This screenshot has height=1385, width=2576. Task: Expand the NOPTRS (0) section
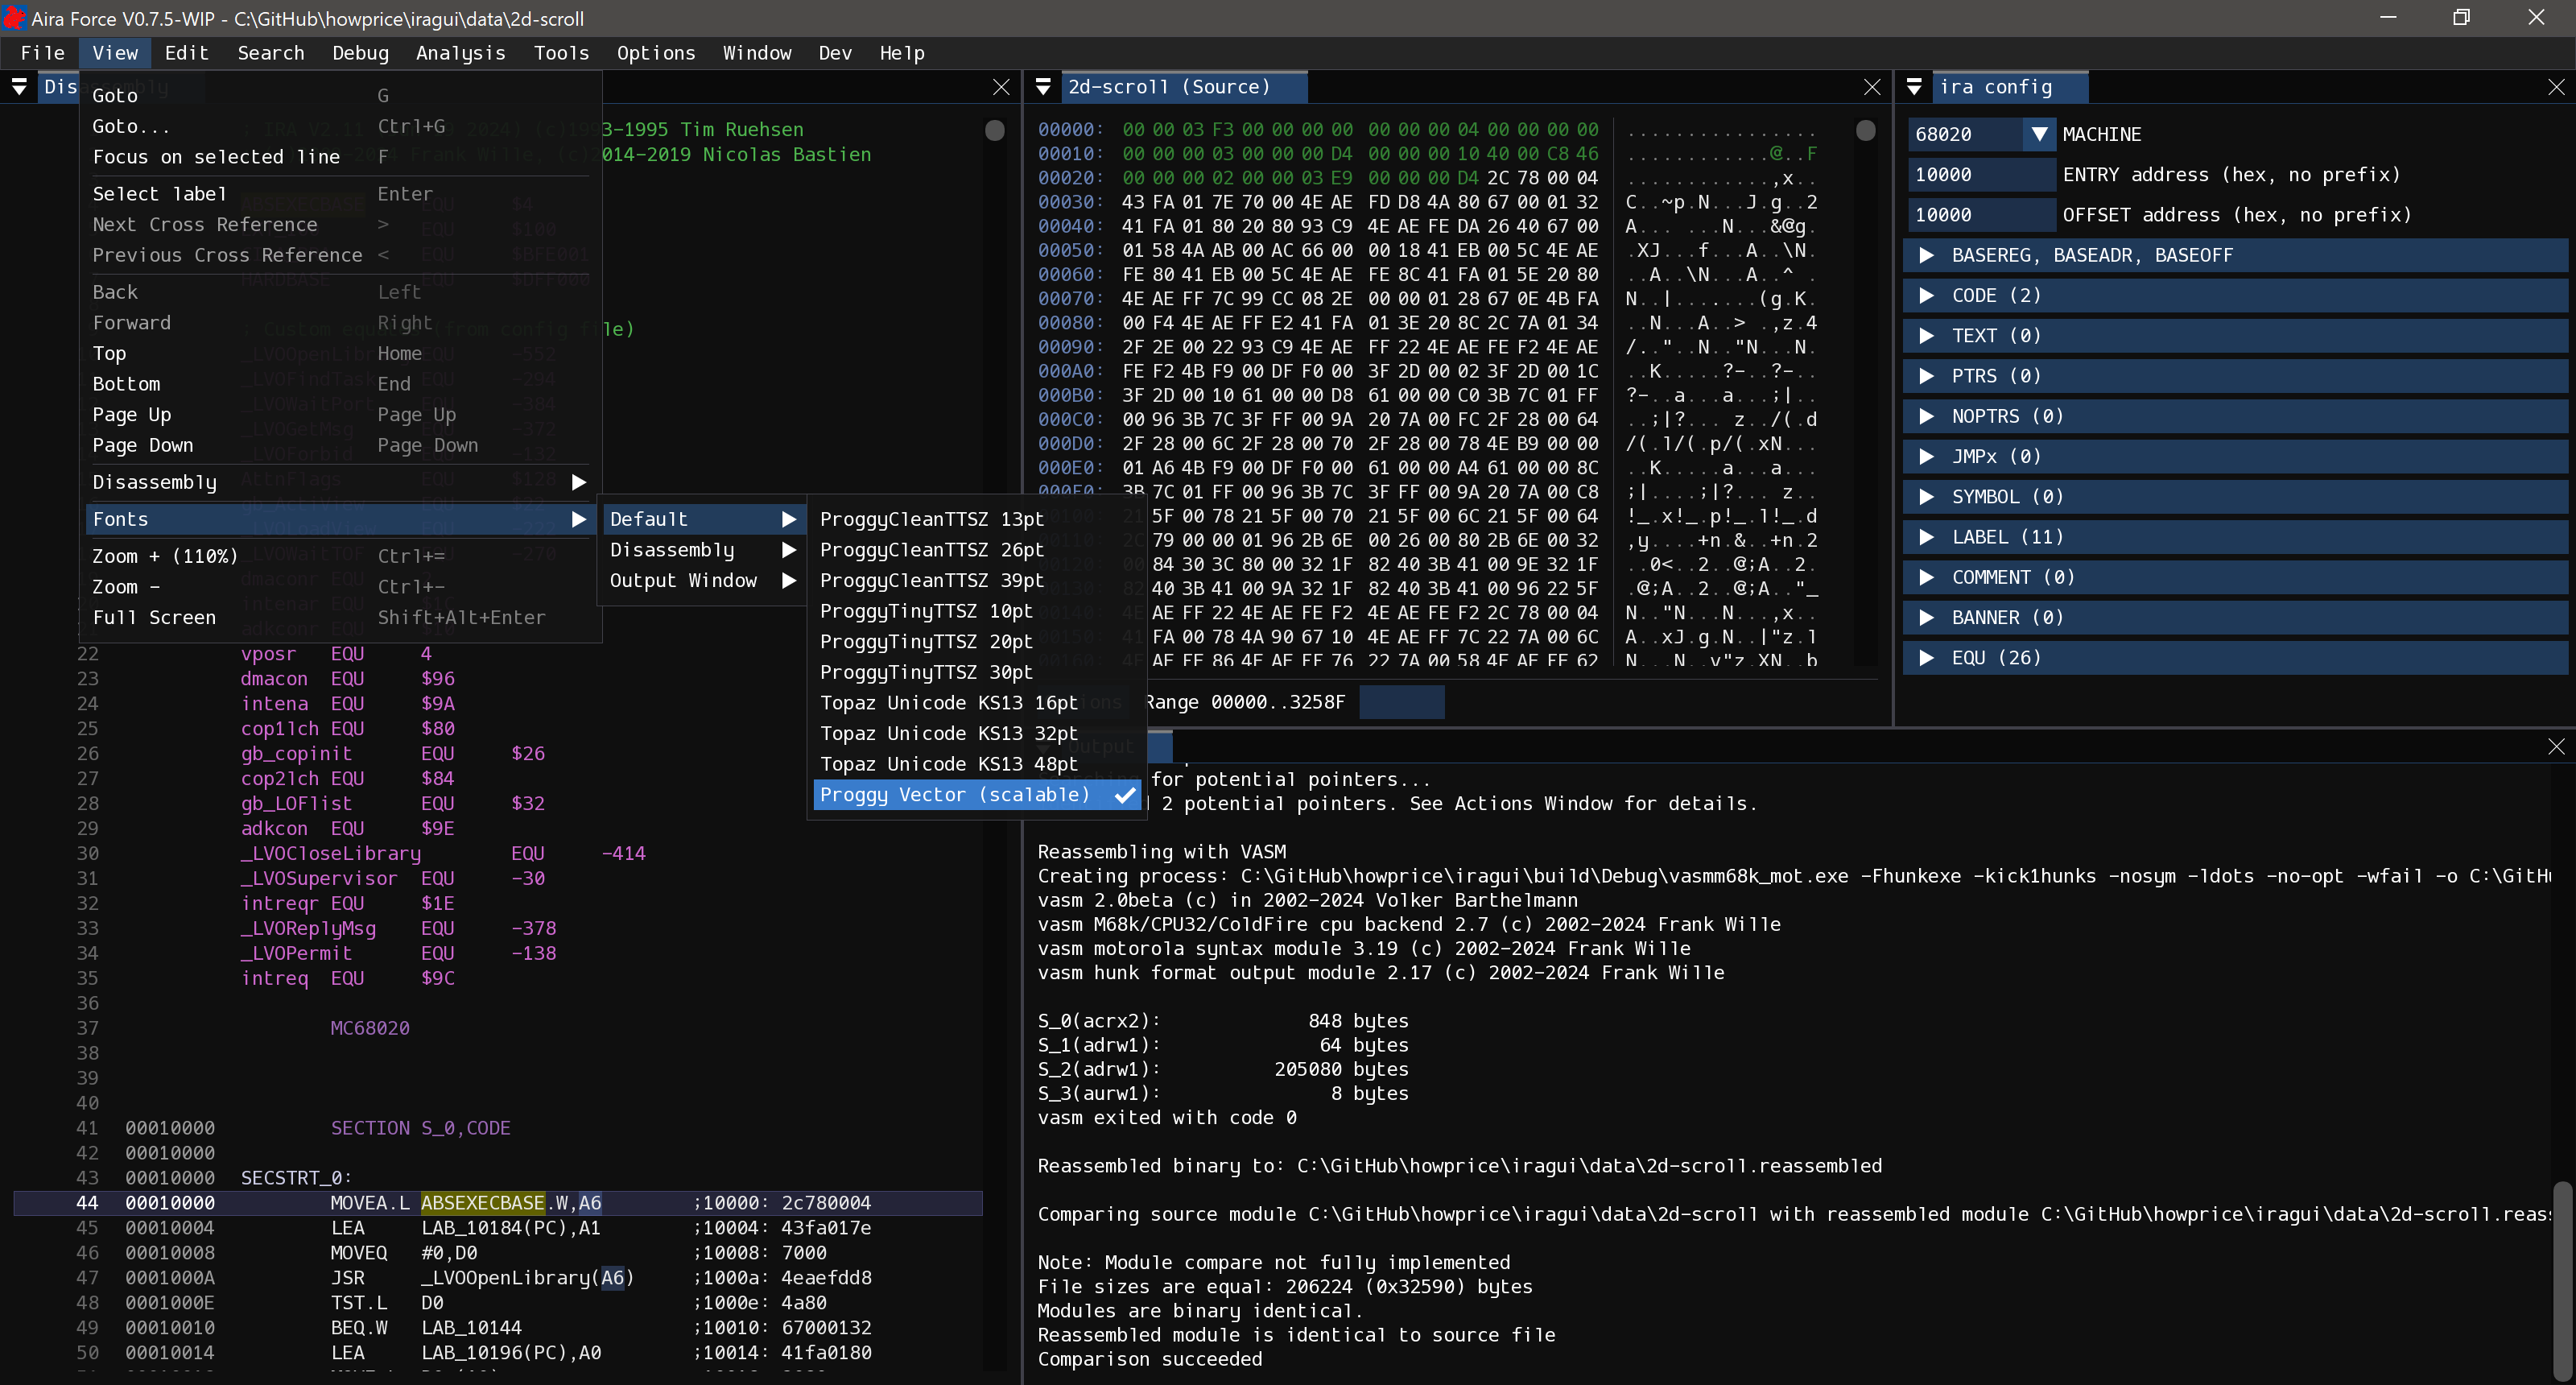coord(2235,416)
